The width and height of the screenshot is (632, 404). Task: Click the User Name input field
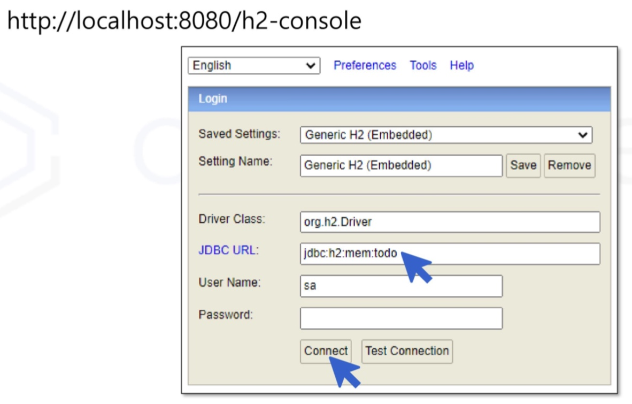[x=401, y=286]
